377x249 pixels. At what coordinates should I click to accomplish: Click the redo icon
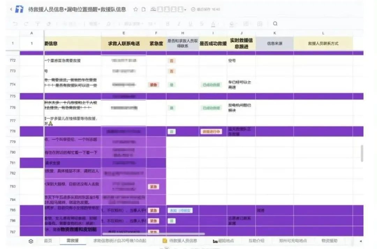(x=26, y=24)
